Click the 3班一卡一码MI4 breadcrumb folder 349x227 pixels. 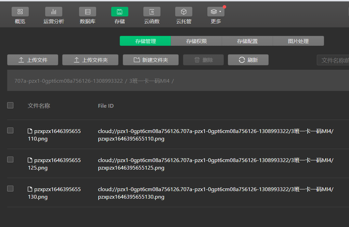149,81
